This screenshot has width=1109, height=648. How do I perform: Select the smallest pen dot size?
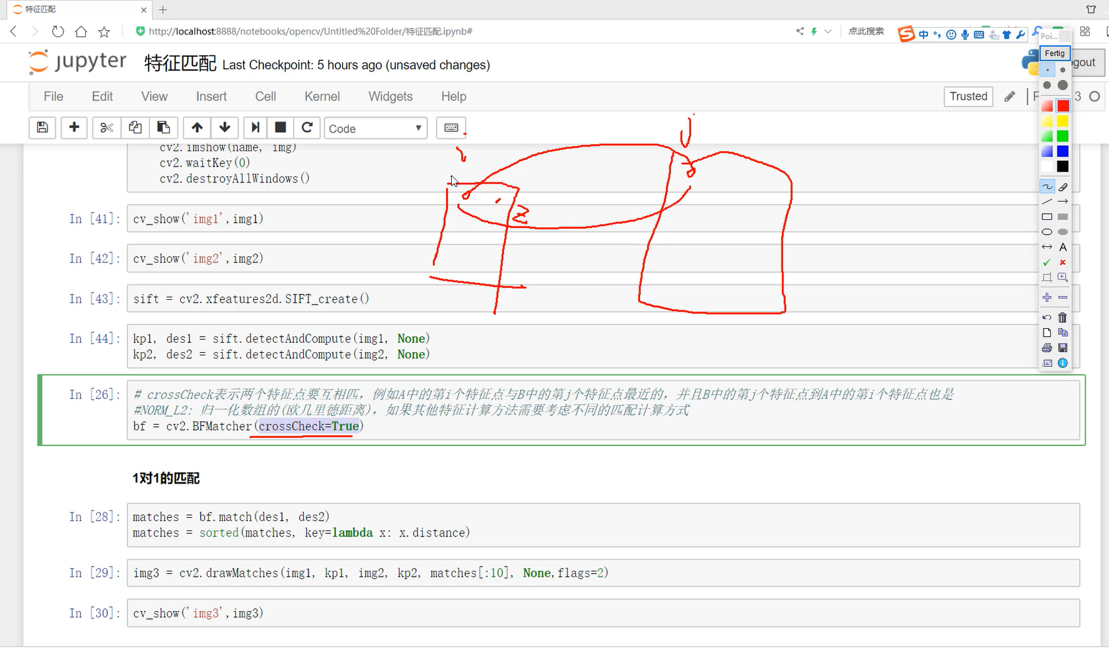click(1048, 70)
